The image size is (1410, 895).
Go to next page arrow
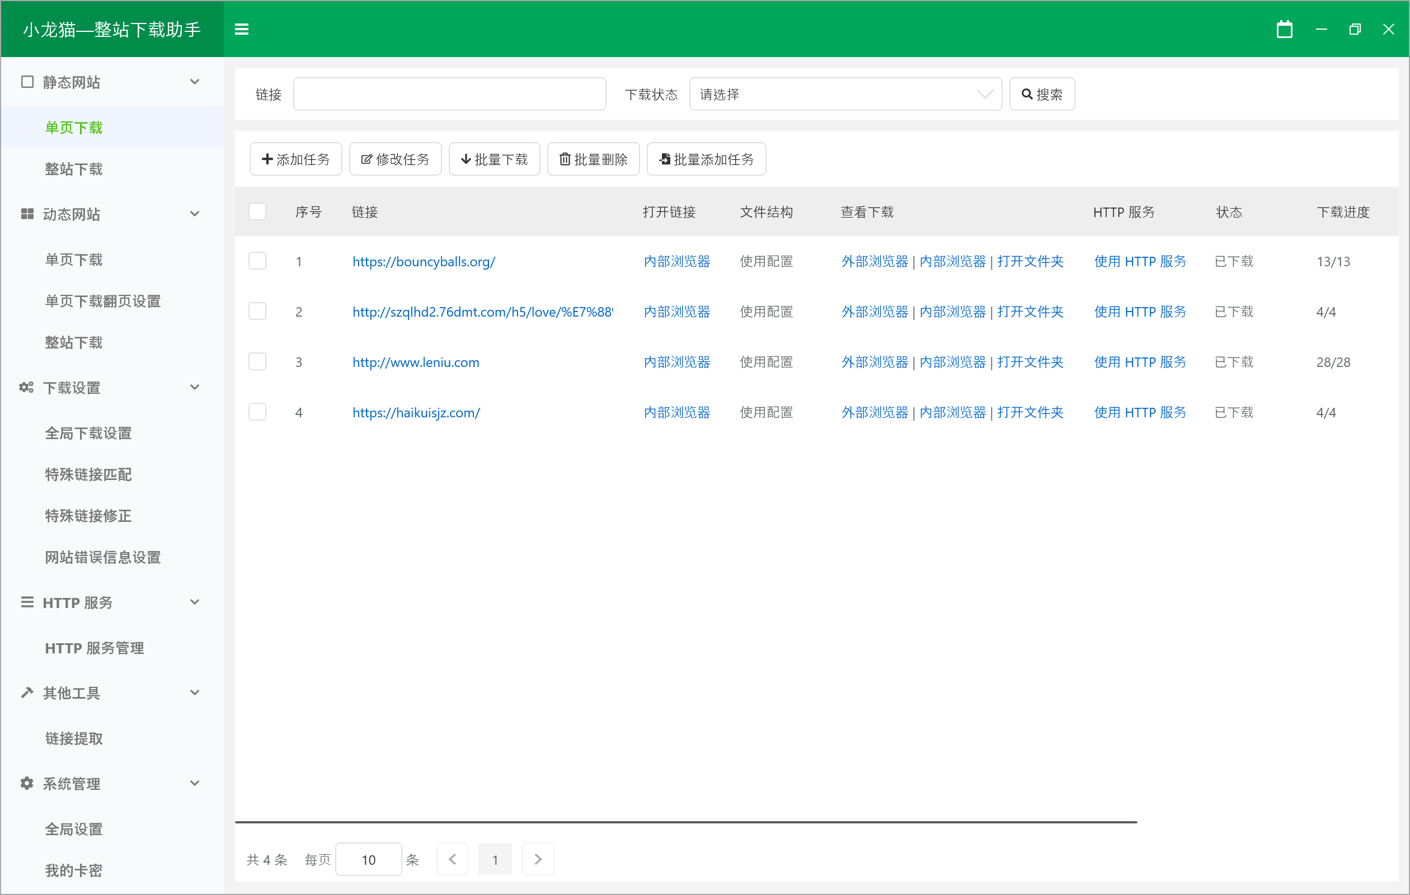point(538,859)
